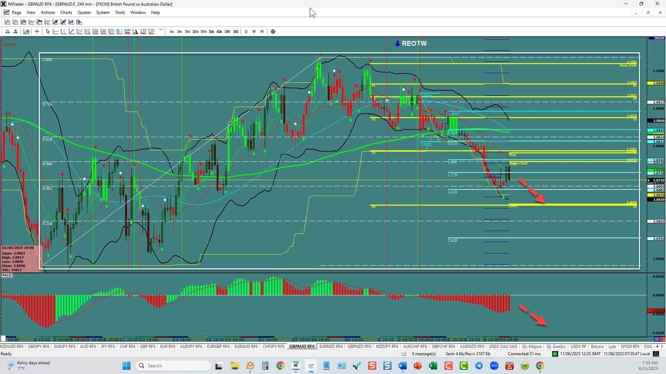Open the Window menu

tap(138, 12)
